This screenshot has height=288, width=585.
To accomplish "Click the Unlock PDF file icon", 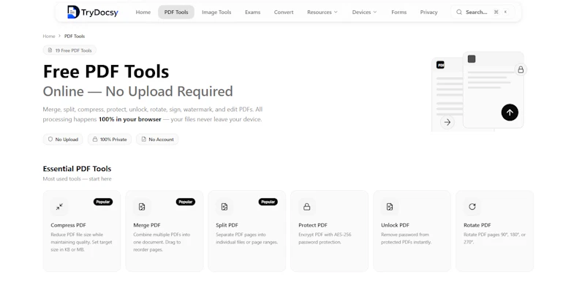I will click(390, 207).
